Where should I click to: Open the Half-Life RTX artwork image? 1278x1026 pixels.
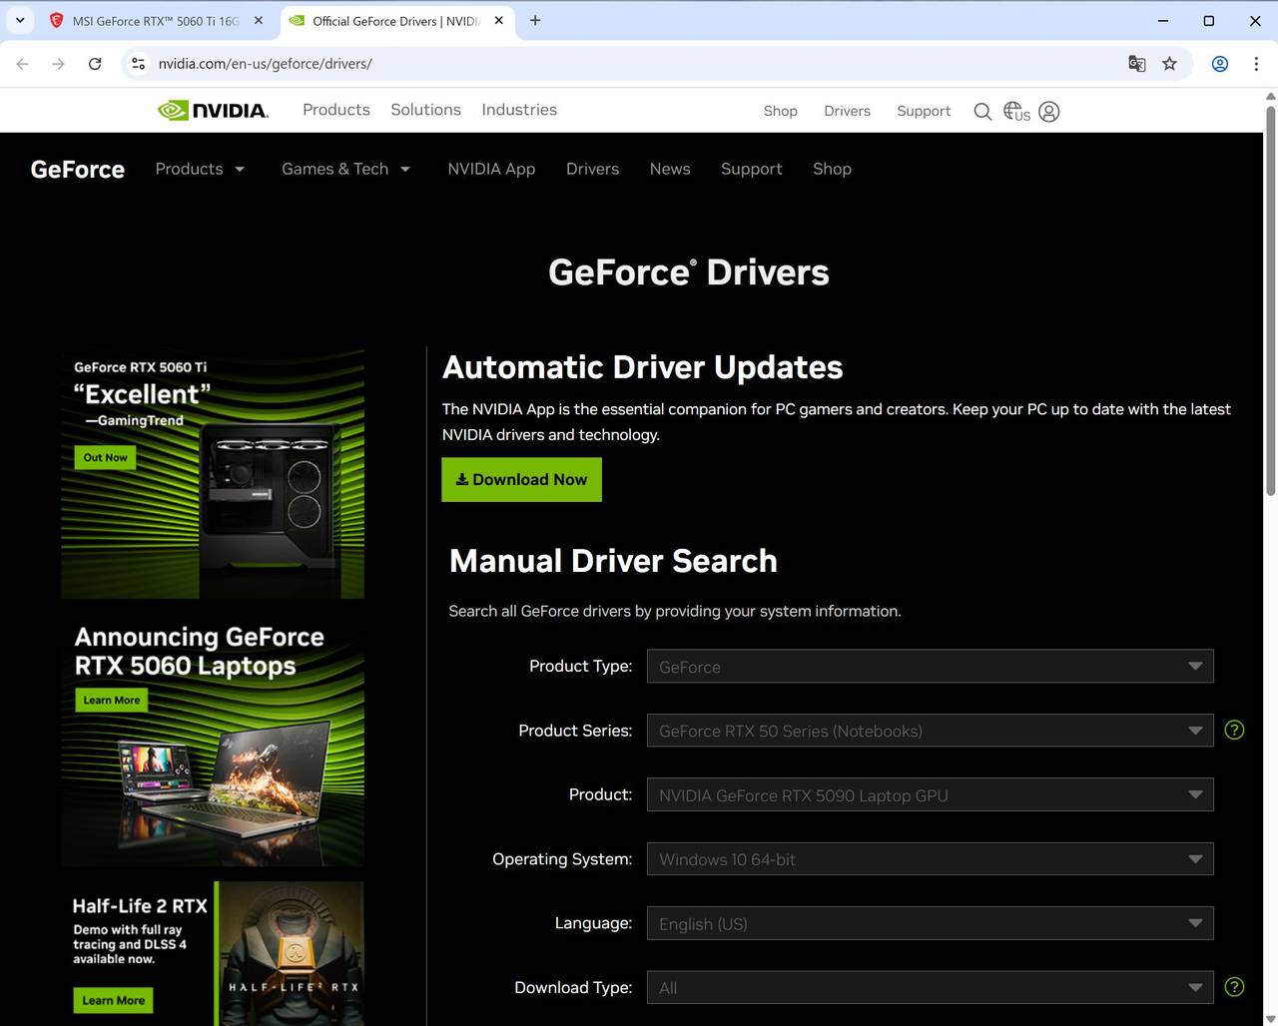click(292, 953)
